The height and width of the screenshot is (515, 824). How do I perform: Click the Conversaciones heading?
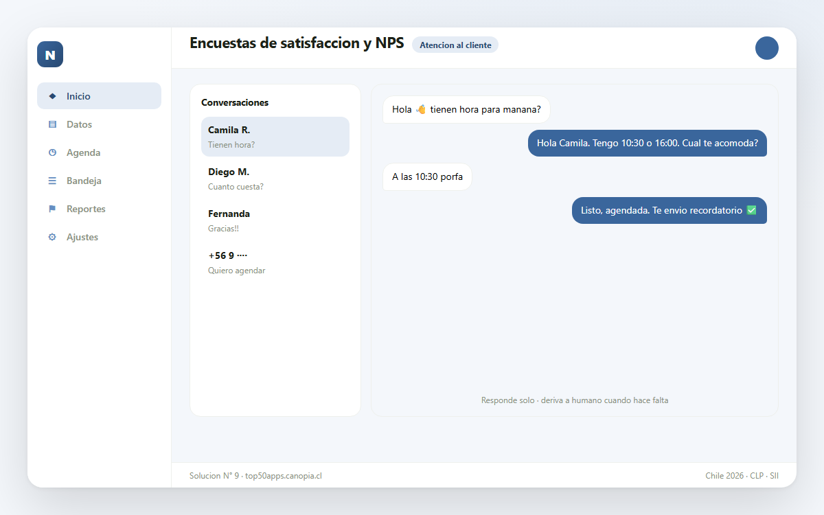point(235,102)
